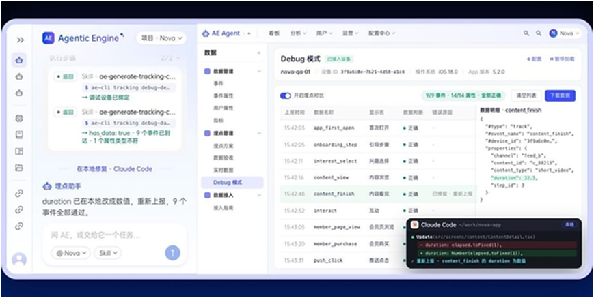
Task: Collapse the 埋点管理 section chevron
Action: (x=260, y=133)
